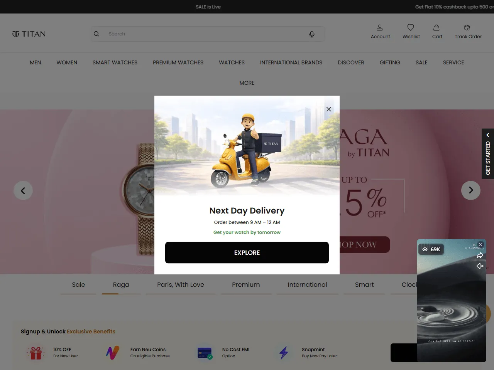
Task: Click 'Next Day Delivery' heading
Action: coord(247,211)
